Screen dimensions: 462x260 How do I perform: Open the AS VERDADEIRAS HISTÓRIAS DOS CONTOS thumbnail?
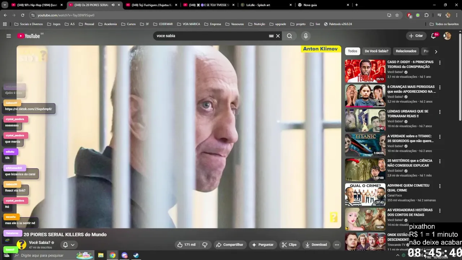pos(365,219)
